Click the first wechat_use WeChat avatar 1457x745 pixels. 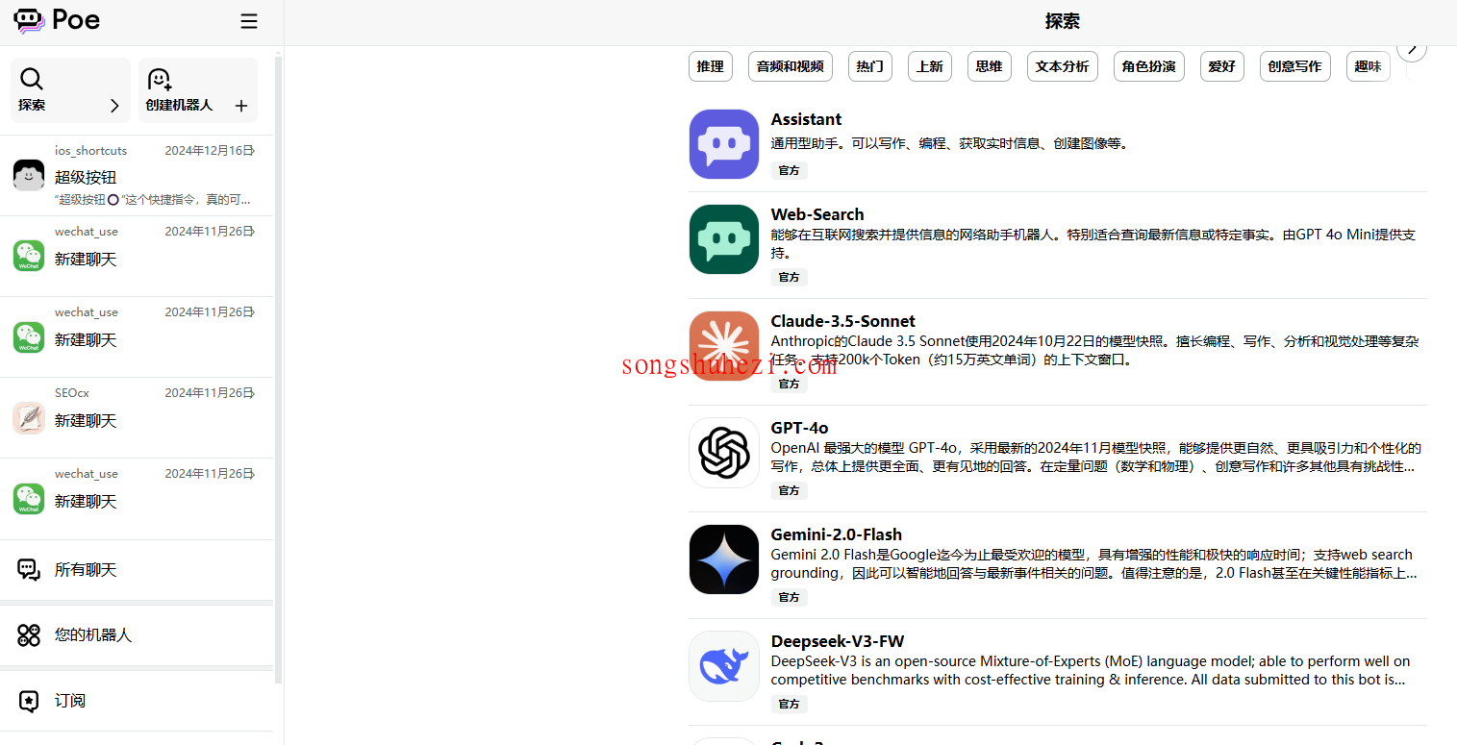click(29, 256)
